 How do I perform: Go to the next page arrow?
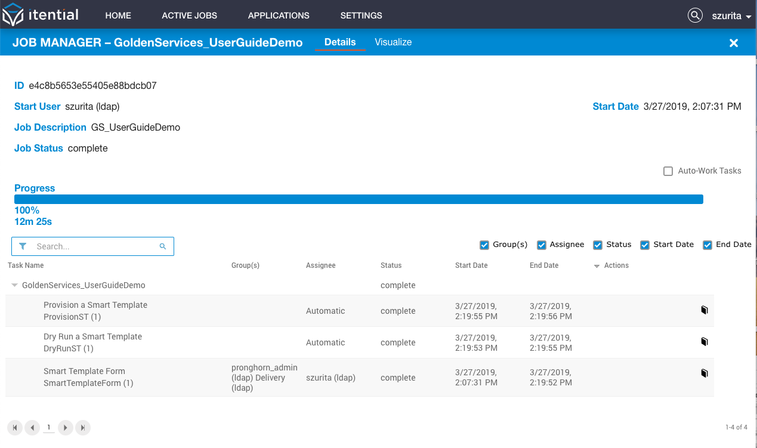click(x=66, y=427)
